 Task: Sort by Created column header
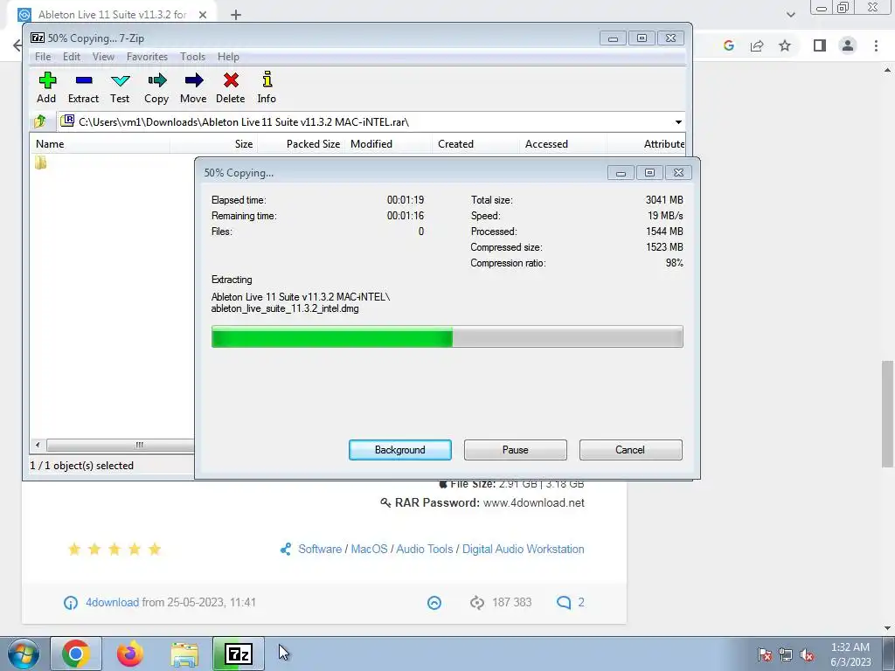(x=475, y=144)
